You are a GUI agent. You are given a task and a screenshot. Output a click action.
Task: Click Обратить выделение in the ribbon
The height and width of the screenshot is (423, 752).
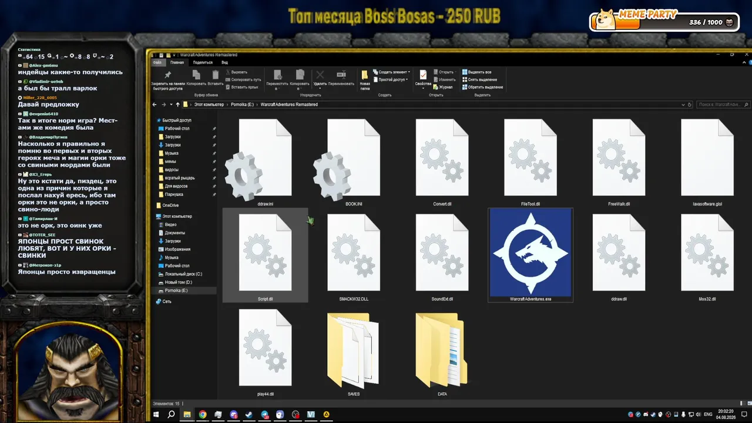coord(482,87)
